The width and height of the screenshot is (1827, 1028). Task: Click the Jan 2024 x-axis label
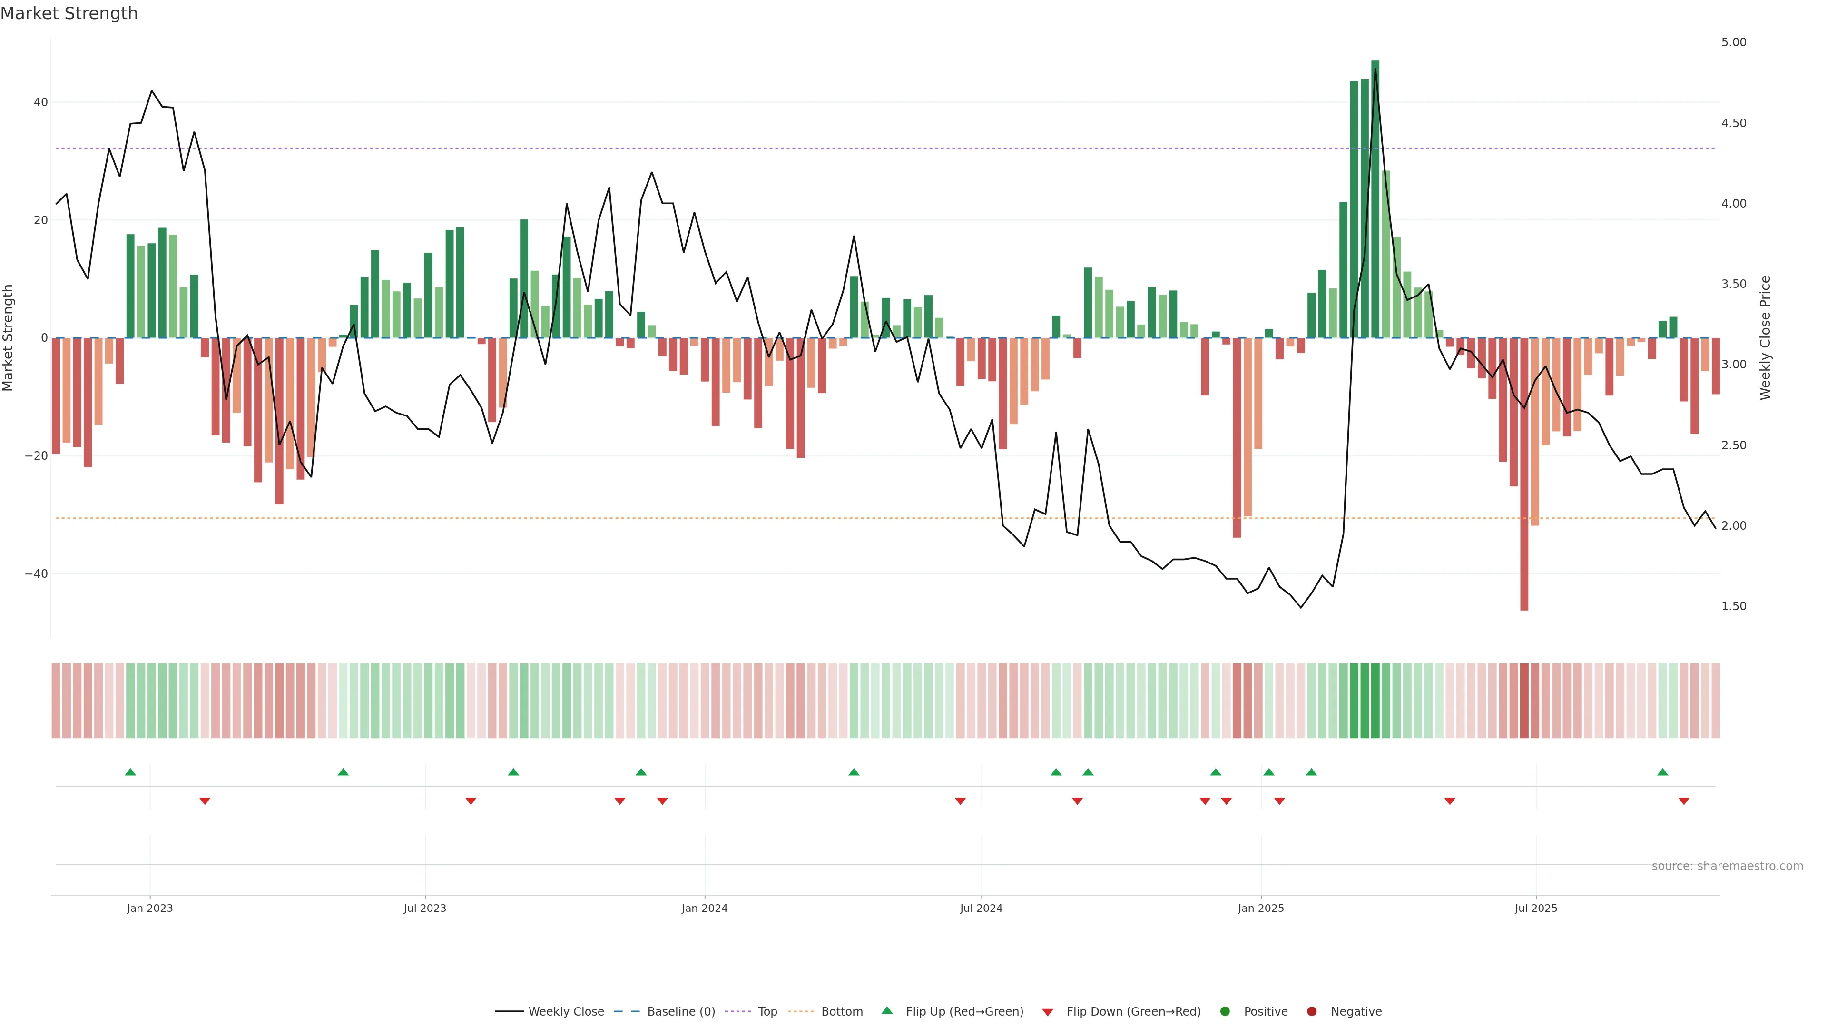click(704, 908)
